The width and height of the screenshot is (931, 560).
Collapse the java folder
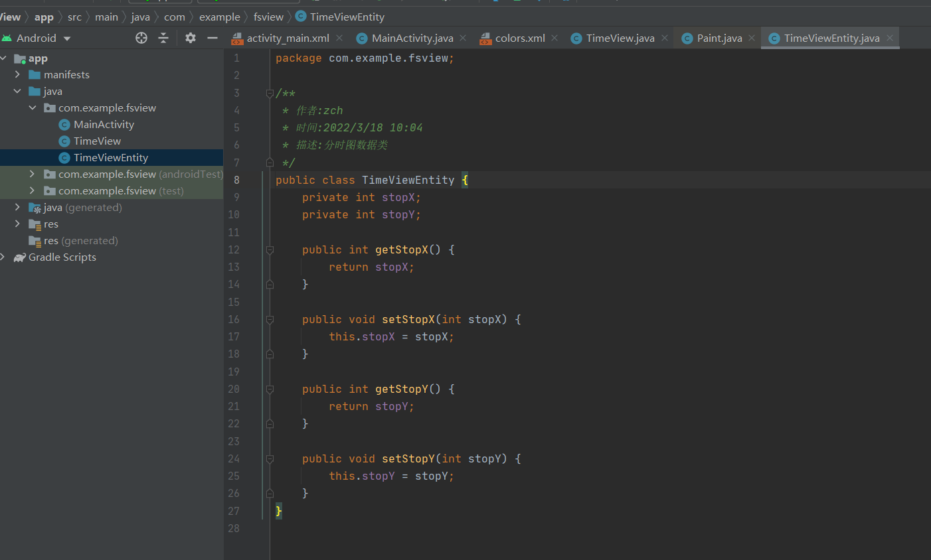[x=17, y=92]
